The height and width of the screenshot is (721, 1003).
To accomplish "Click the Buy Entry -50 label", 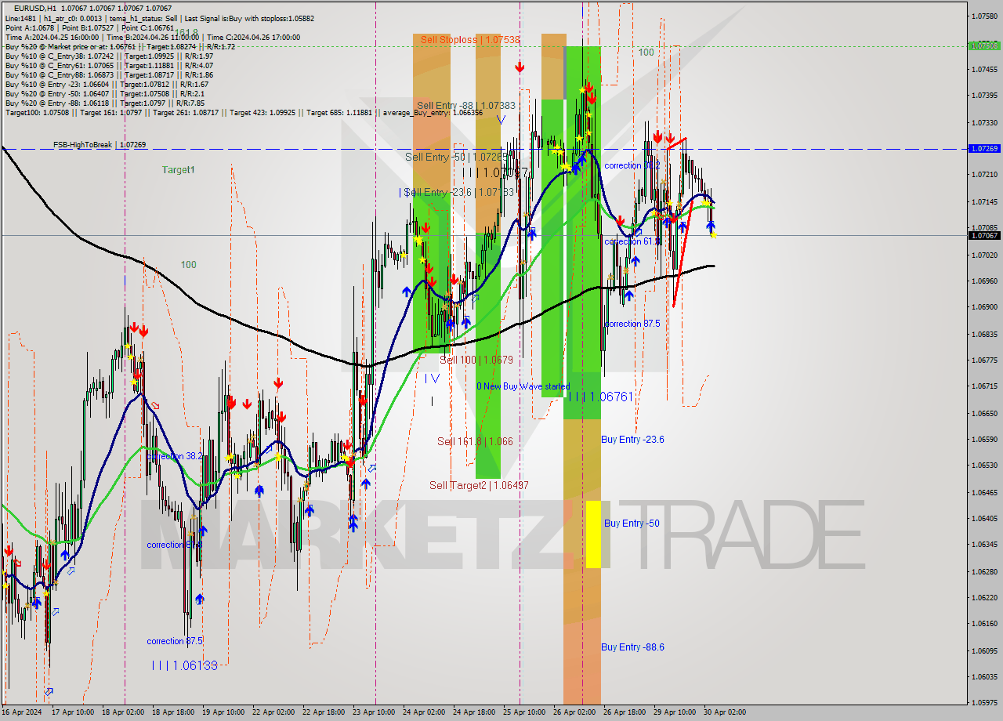I will click(632, 524).
